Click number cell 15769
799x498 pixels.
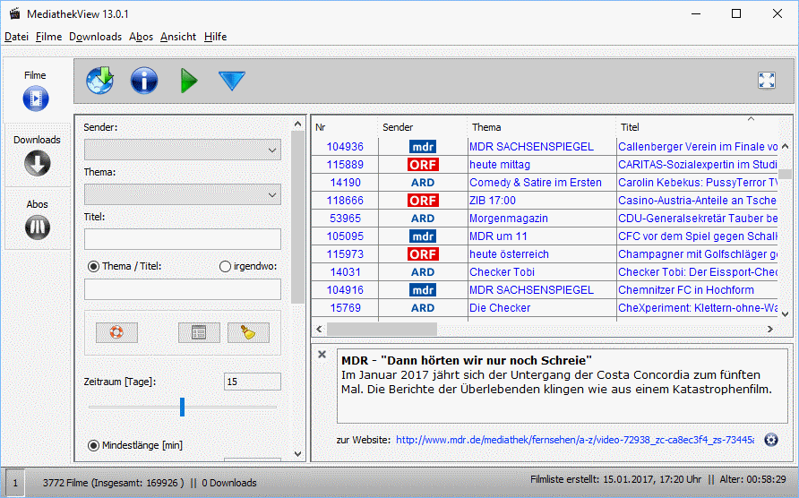coord(346,307)
